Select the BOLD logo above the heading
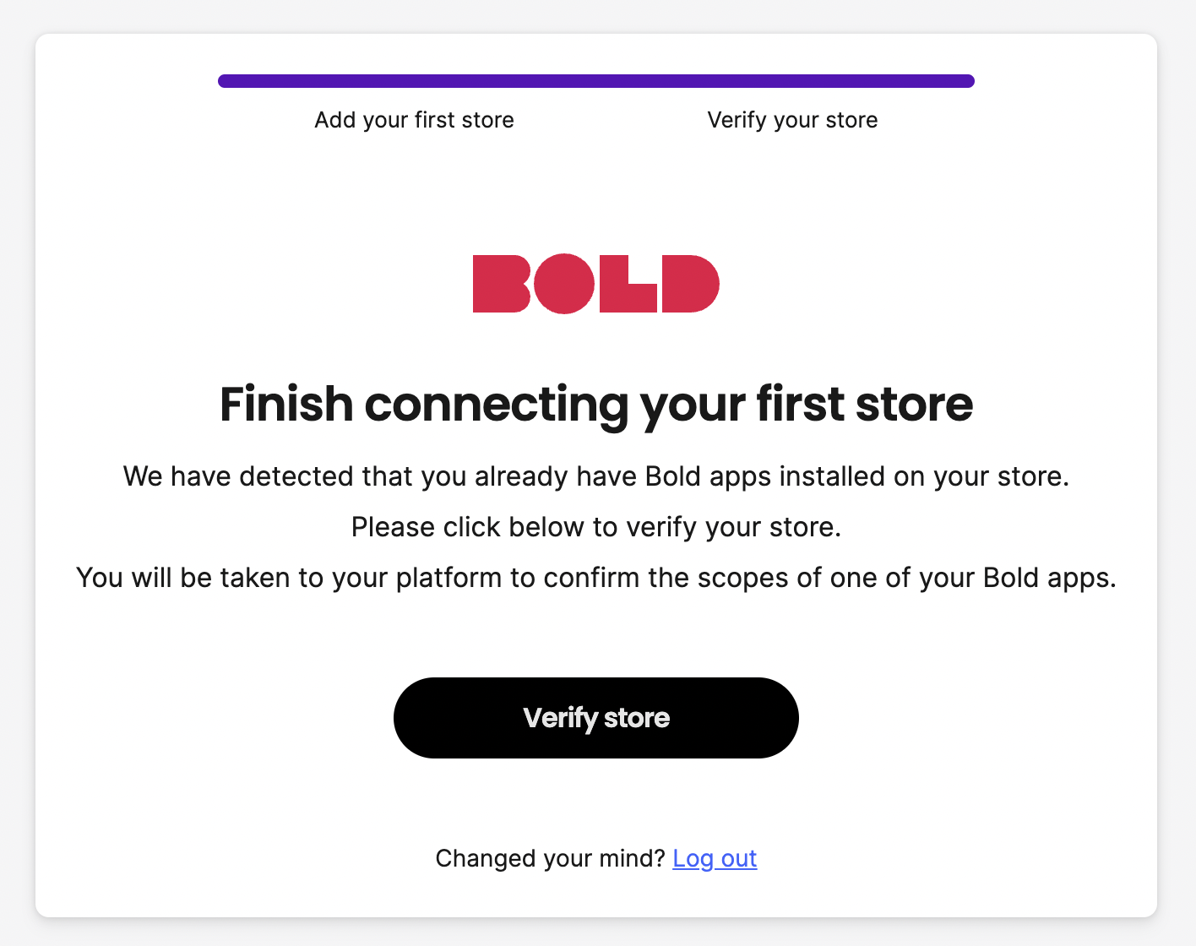1196x946 pixels. point(595,283)
